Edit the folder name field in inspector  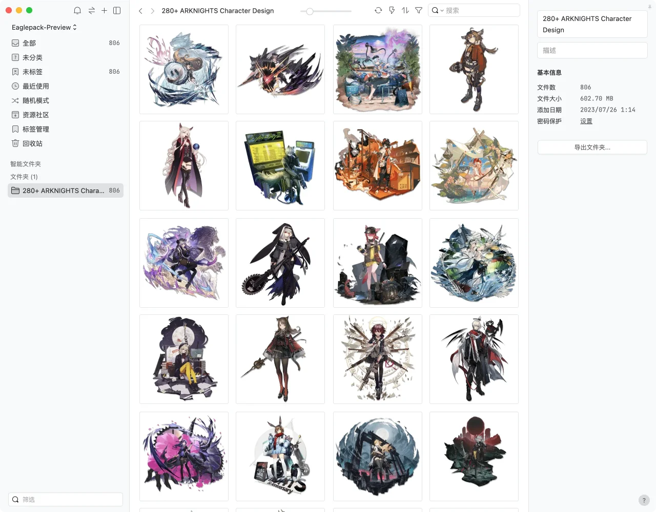592,24
